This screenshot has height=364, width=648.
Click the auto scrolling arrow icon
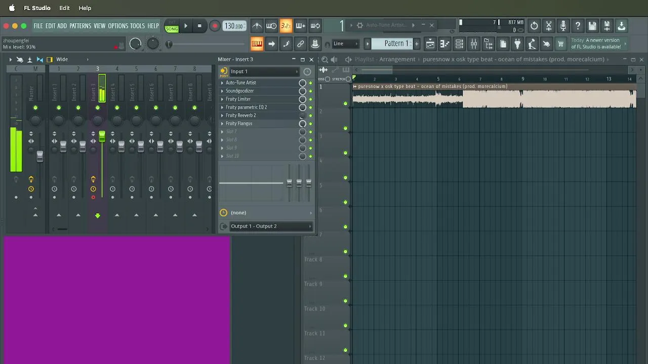(271, 44)
